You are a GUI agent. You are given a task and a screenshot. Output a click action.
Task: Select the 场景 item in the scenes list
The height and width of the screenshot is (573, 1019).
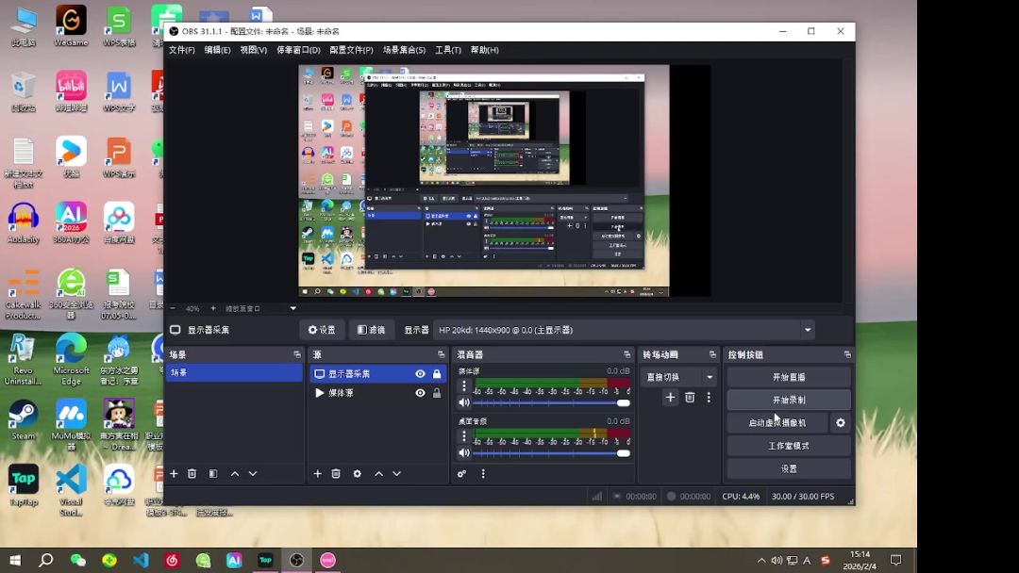coord(234,373)
